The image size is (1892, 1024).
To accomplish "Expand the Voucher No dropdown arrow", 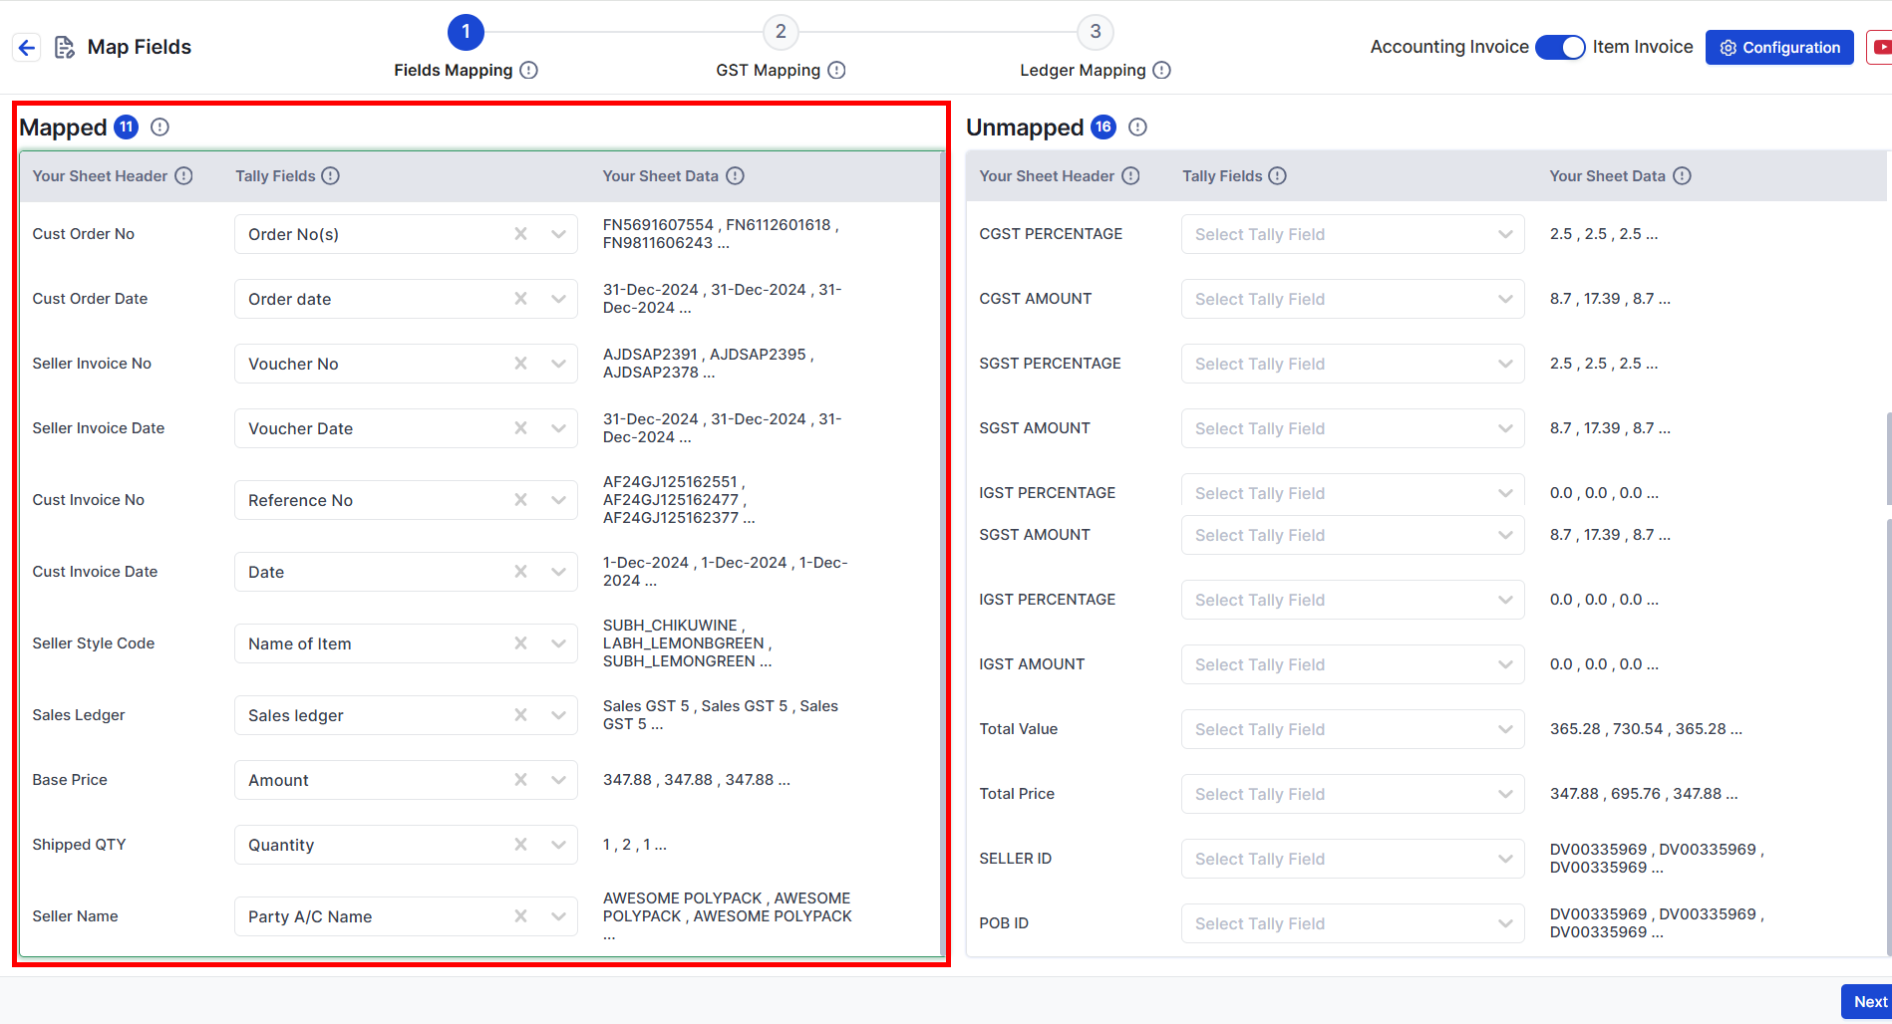I will tap(558, 364).
